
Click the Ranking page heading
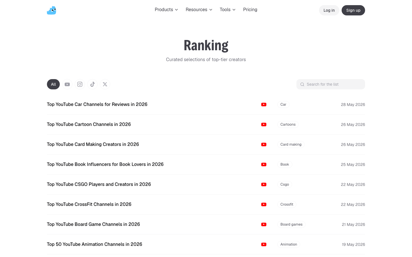(x=206, y=46)
